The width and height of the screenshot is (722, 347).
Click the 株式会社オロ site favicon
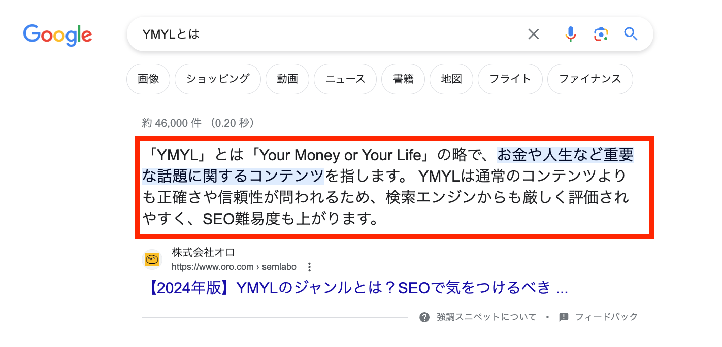(x=152, y=259)
